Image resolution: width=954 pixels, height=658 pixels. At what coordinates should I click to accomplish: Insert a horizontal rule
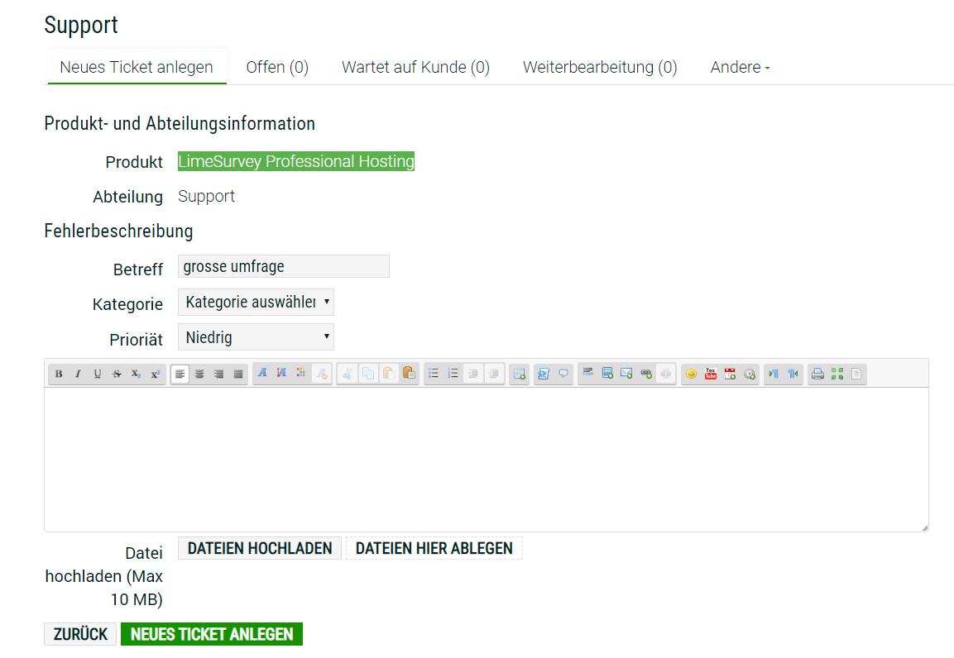coord(587,374)
